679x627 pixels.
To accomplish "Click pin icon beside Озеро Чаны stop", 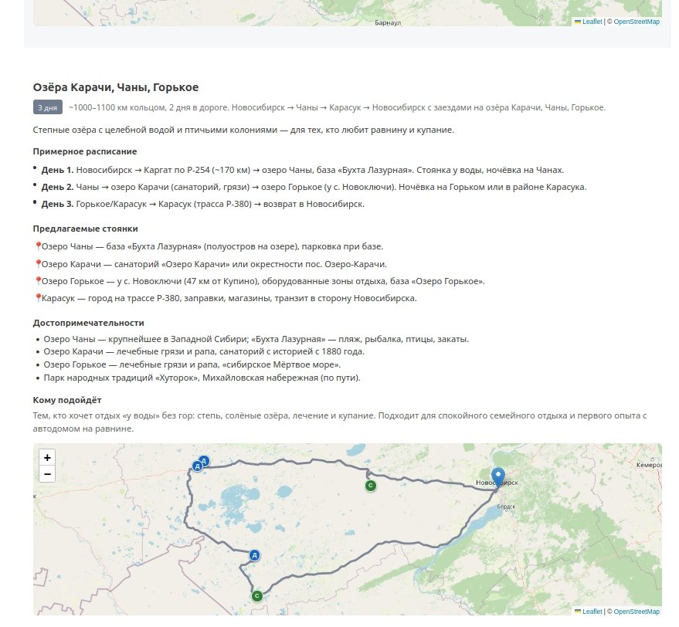I will click(38, 246).
